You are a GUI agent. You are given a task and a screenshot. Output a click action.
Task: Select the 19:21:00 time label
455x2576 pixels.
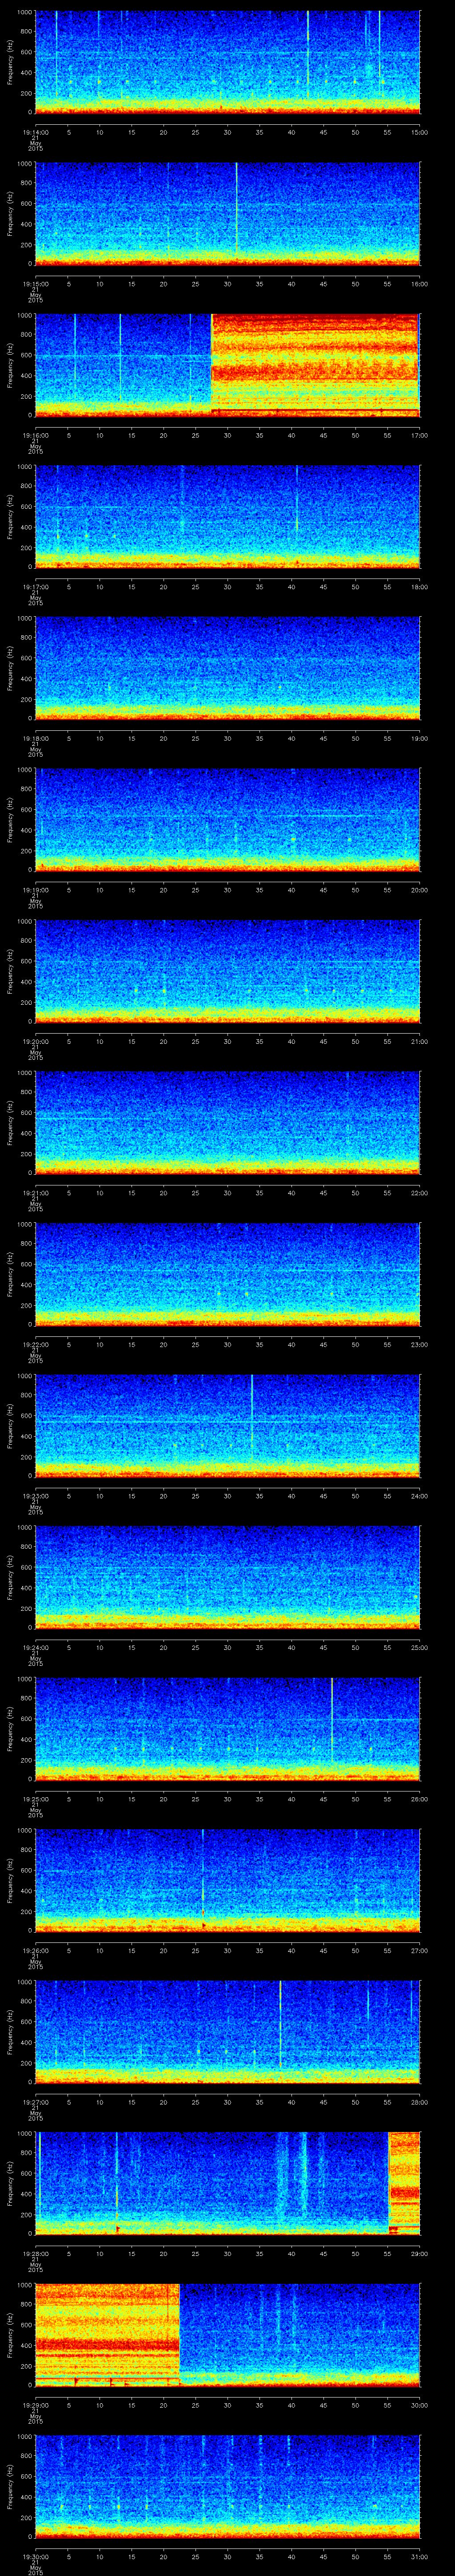point(35,1193)
